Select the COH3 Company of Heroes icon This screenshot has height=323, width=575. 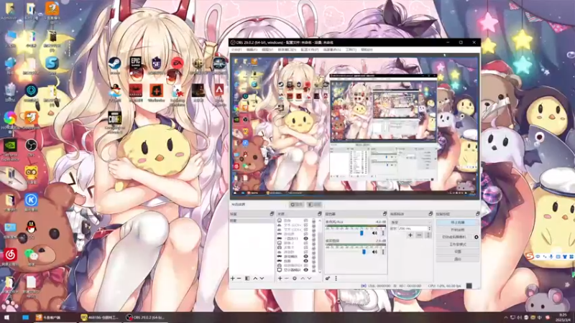click(x=114, y=122)
